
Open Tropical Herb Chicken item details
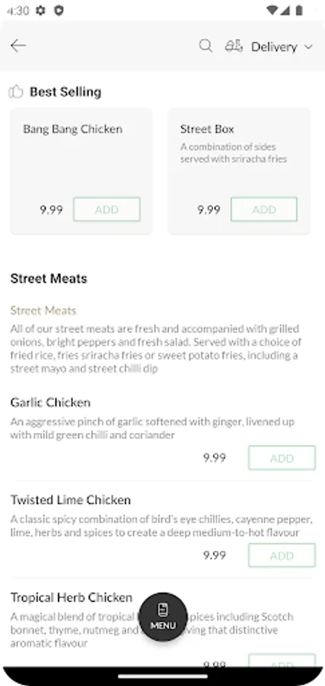(x=72, y=597)
